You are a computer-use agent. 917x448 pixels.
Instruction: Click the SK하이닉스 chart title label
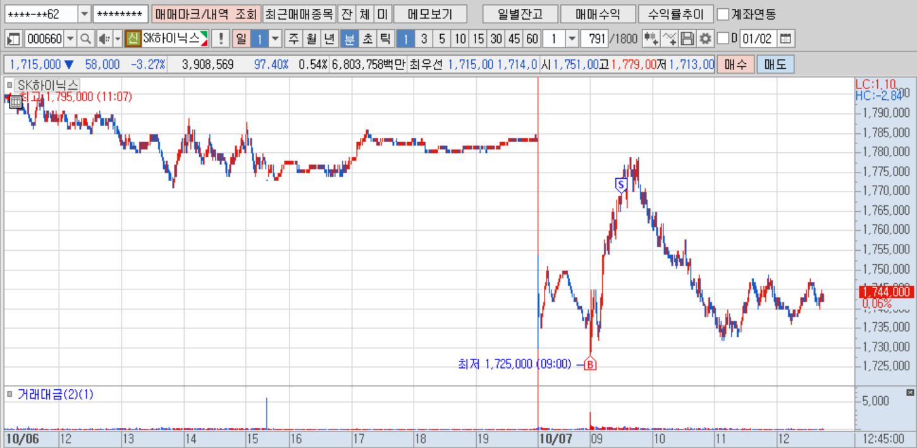tap(46, 85)
